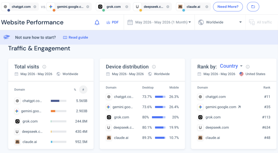This screenshot has height=153, width=278.
Task: Switch Total visits to number view
Action: 83,90
